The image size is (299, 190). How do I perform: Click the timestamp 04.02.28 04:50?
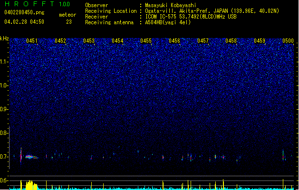click(24, 22)
